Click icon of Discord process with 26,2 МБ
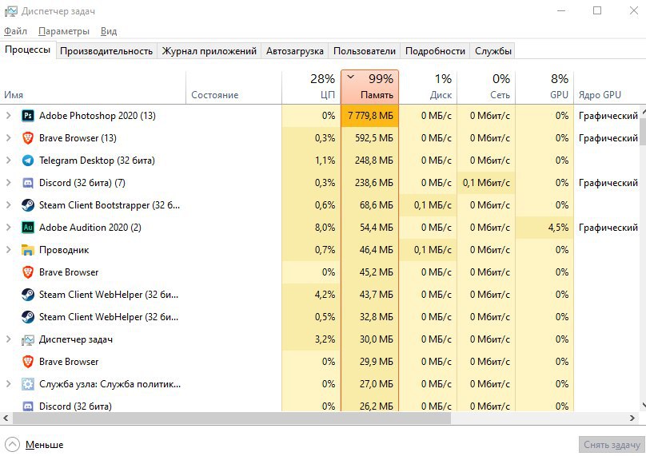 [28, 406]
